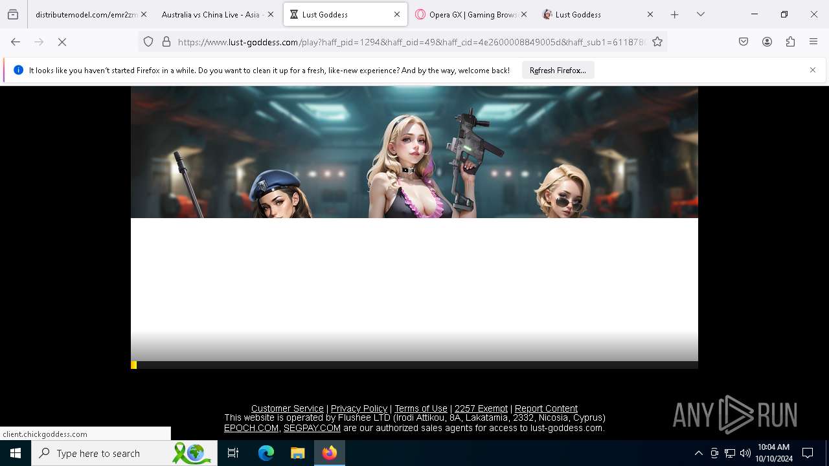Screen dimensions: 829x466
Task: Follow the EPOCH.COM link
Action: pos(251,428)
